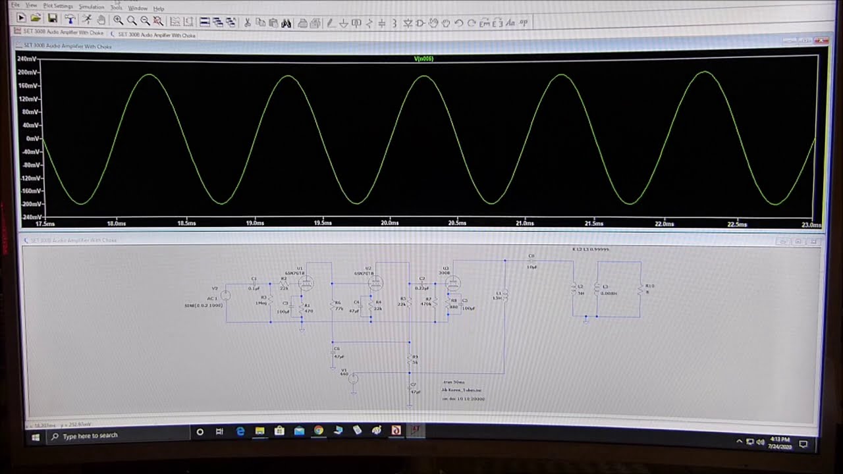Click the taskbar search box
Image resolution: width=843 pixels, height=474 pixels.
pyautogui.click(x=117, y=434)
